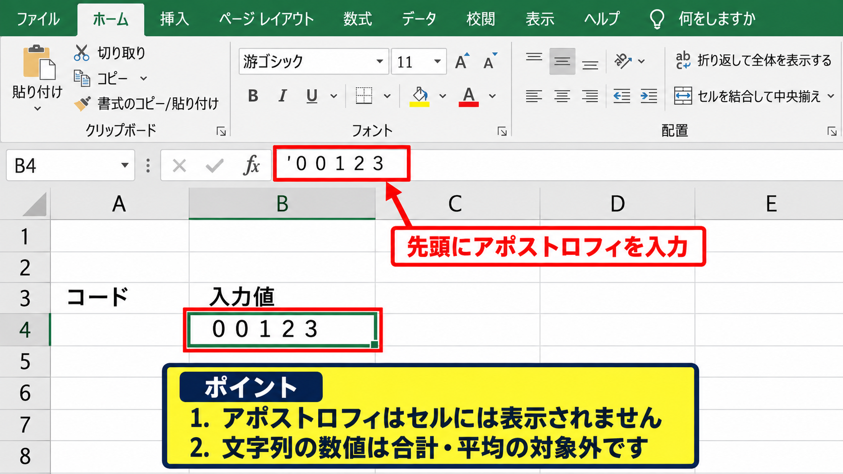
Task: Click the text orientation icon
Action: [623, 61]
